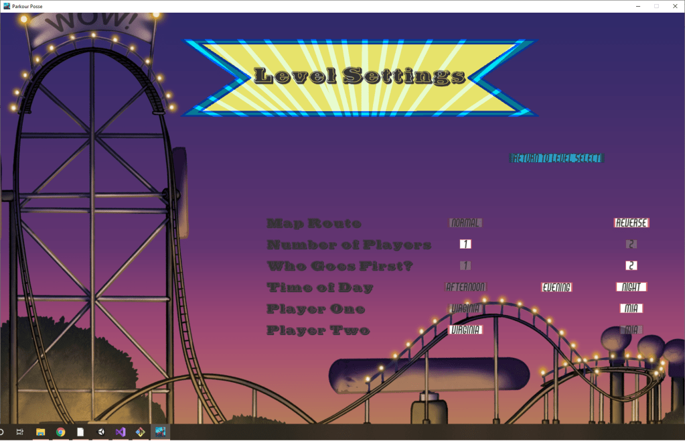Assign Virginia to Player Two
Viewport: 685px width, 441px height.
465,330
